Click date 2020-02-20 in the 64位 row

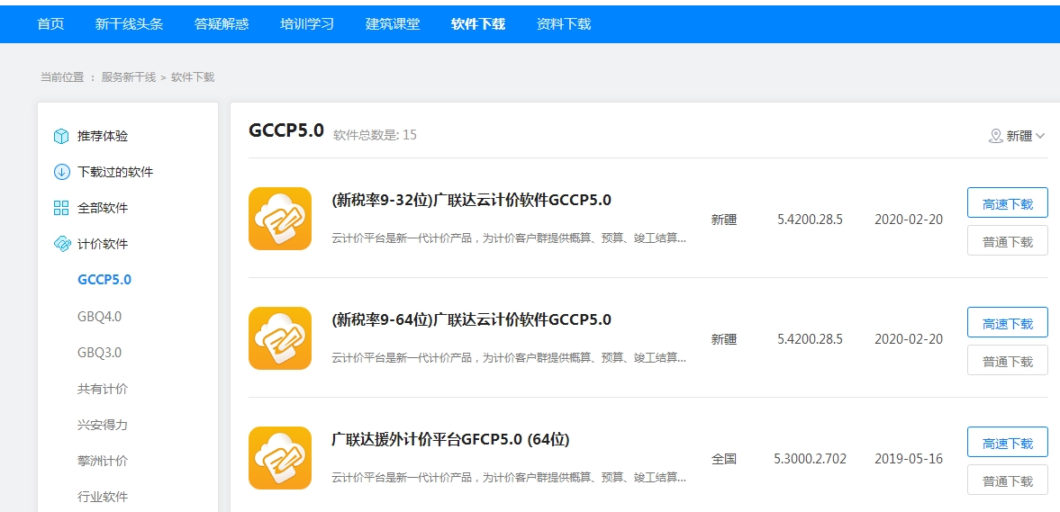coord(909,339)
